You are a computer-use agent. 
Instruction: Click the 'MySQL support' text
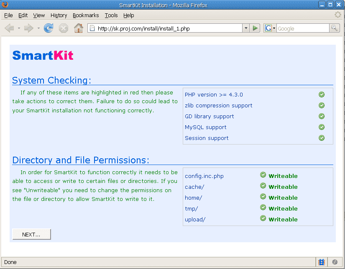click(205, 127)
